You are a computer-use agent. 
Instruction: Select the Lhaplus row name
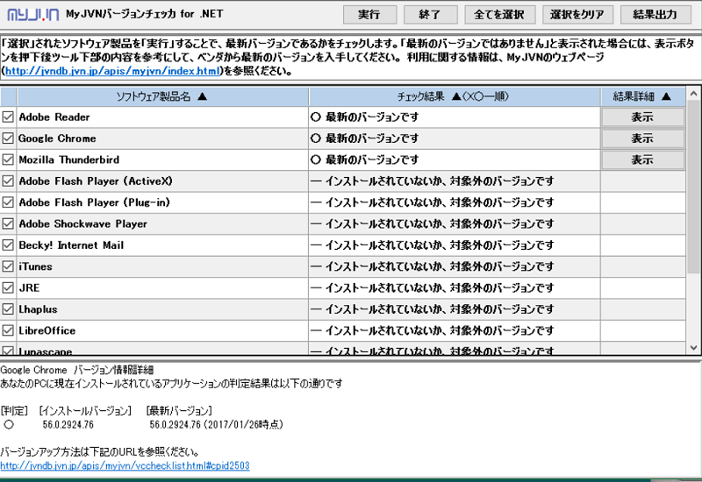pos(38,309)
